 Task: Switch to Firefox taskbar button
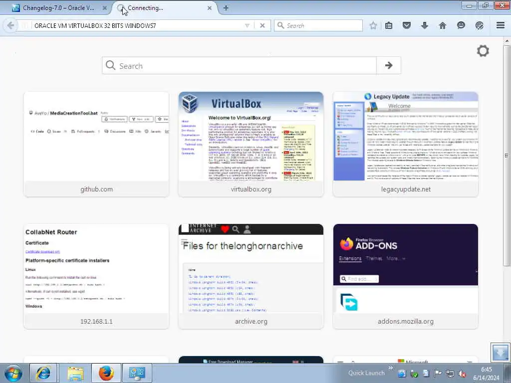tap(106, 373)
